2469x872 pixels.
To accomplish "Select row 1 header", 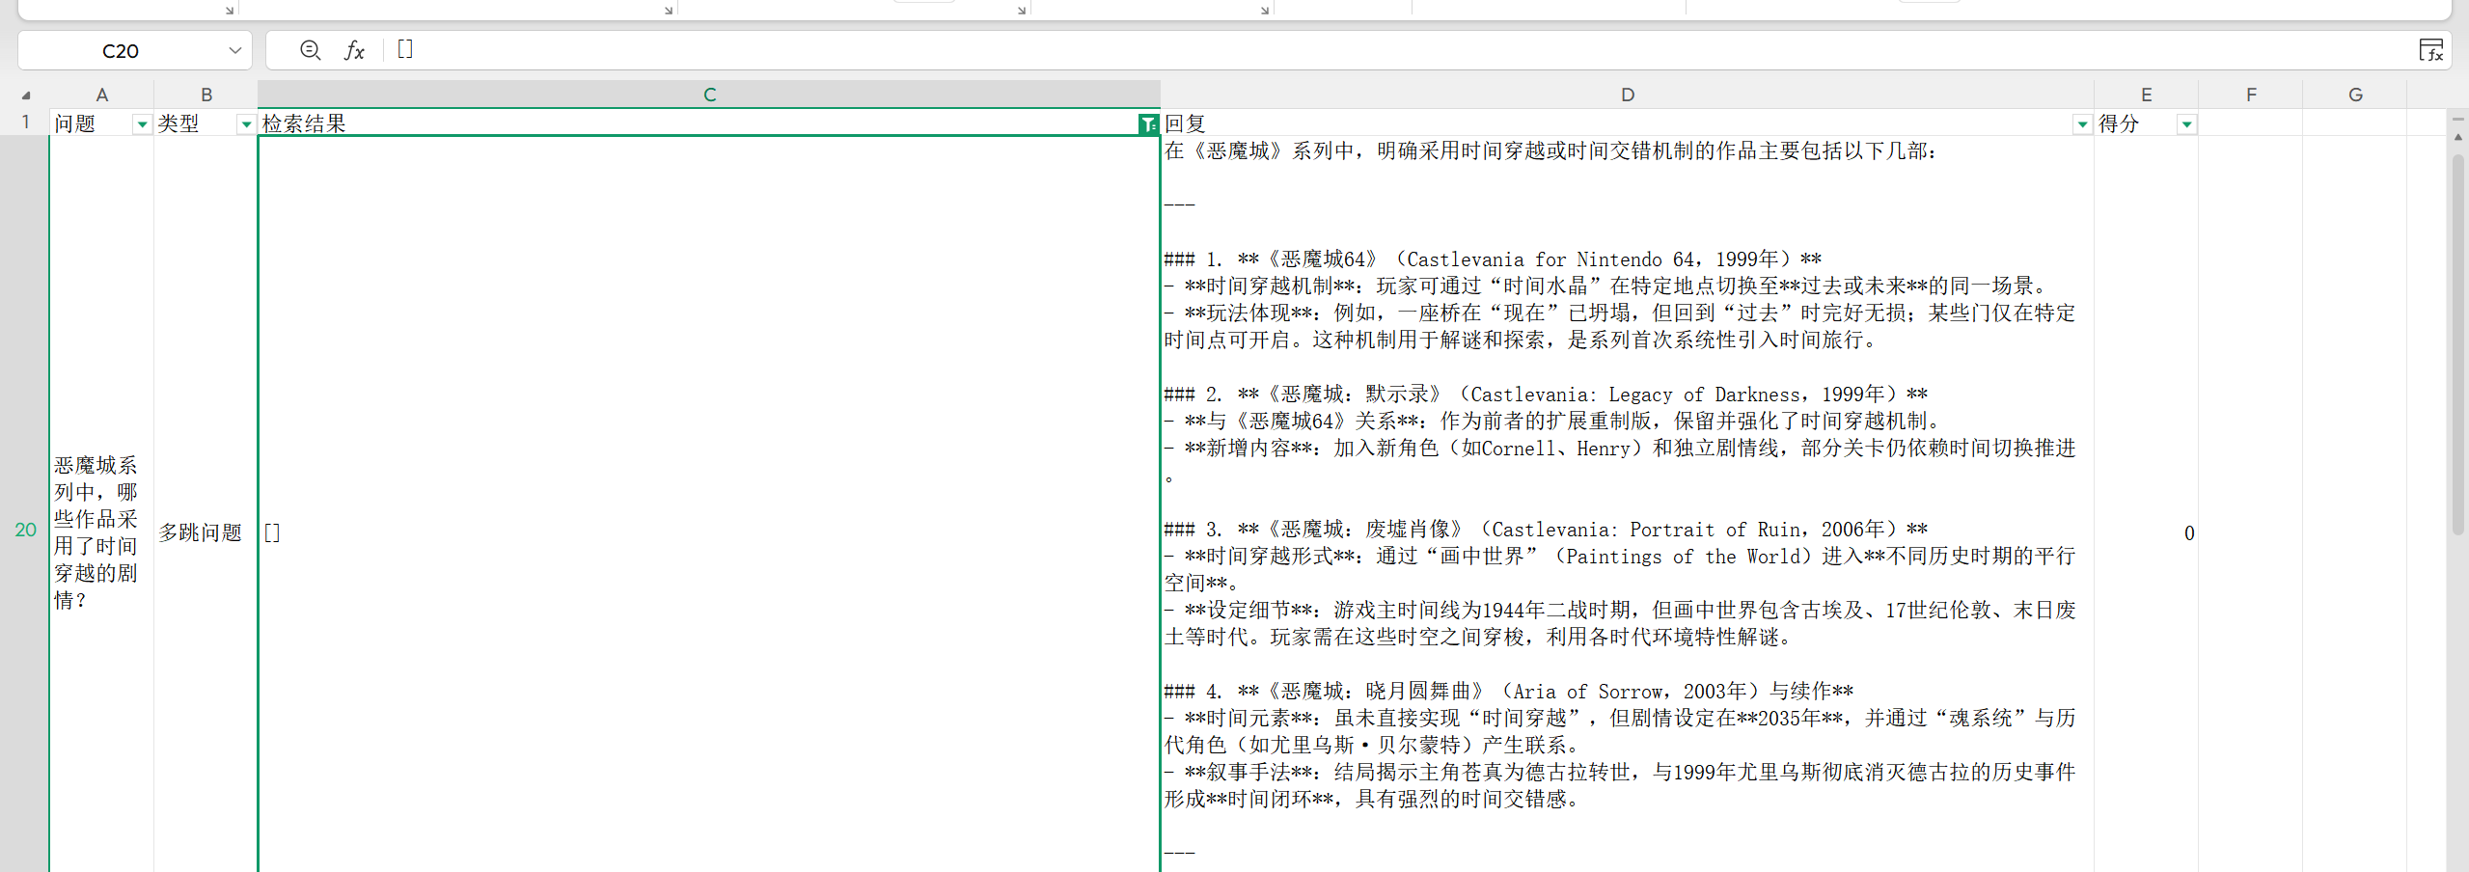I will [x=25, y=123].
